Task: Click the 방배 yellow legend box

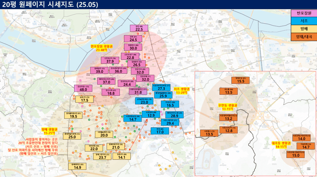Action: [x=304, y=29]
